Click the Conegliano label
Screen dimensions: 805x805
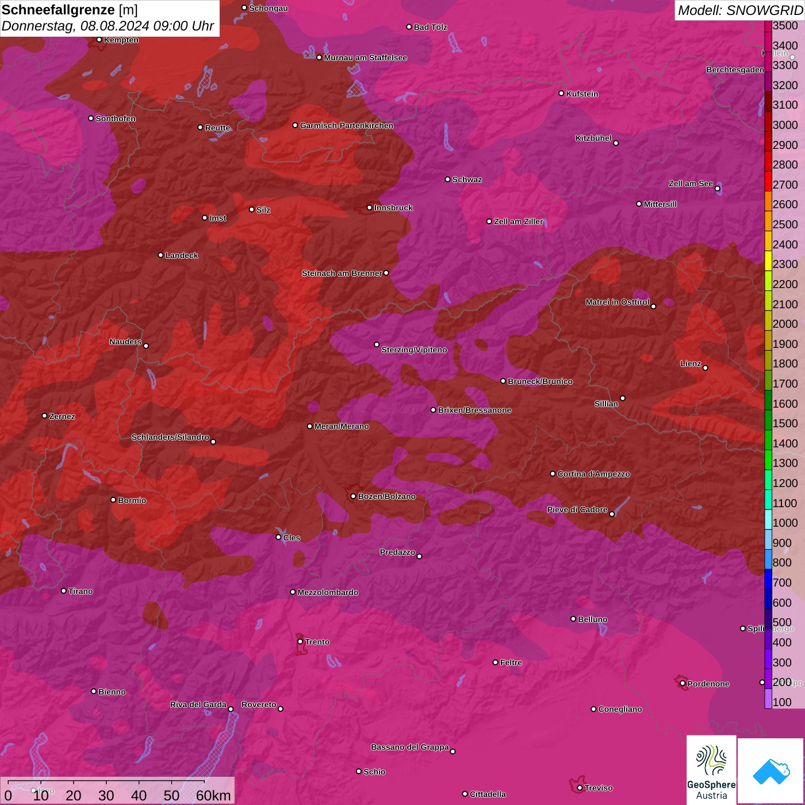coord(620,709)
